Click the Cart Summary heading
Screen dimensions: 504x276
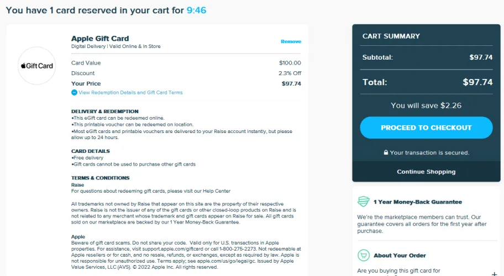pos(391,36)
